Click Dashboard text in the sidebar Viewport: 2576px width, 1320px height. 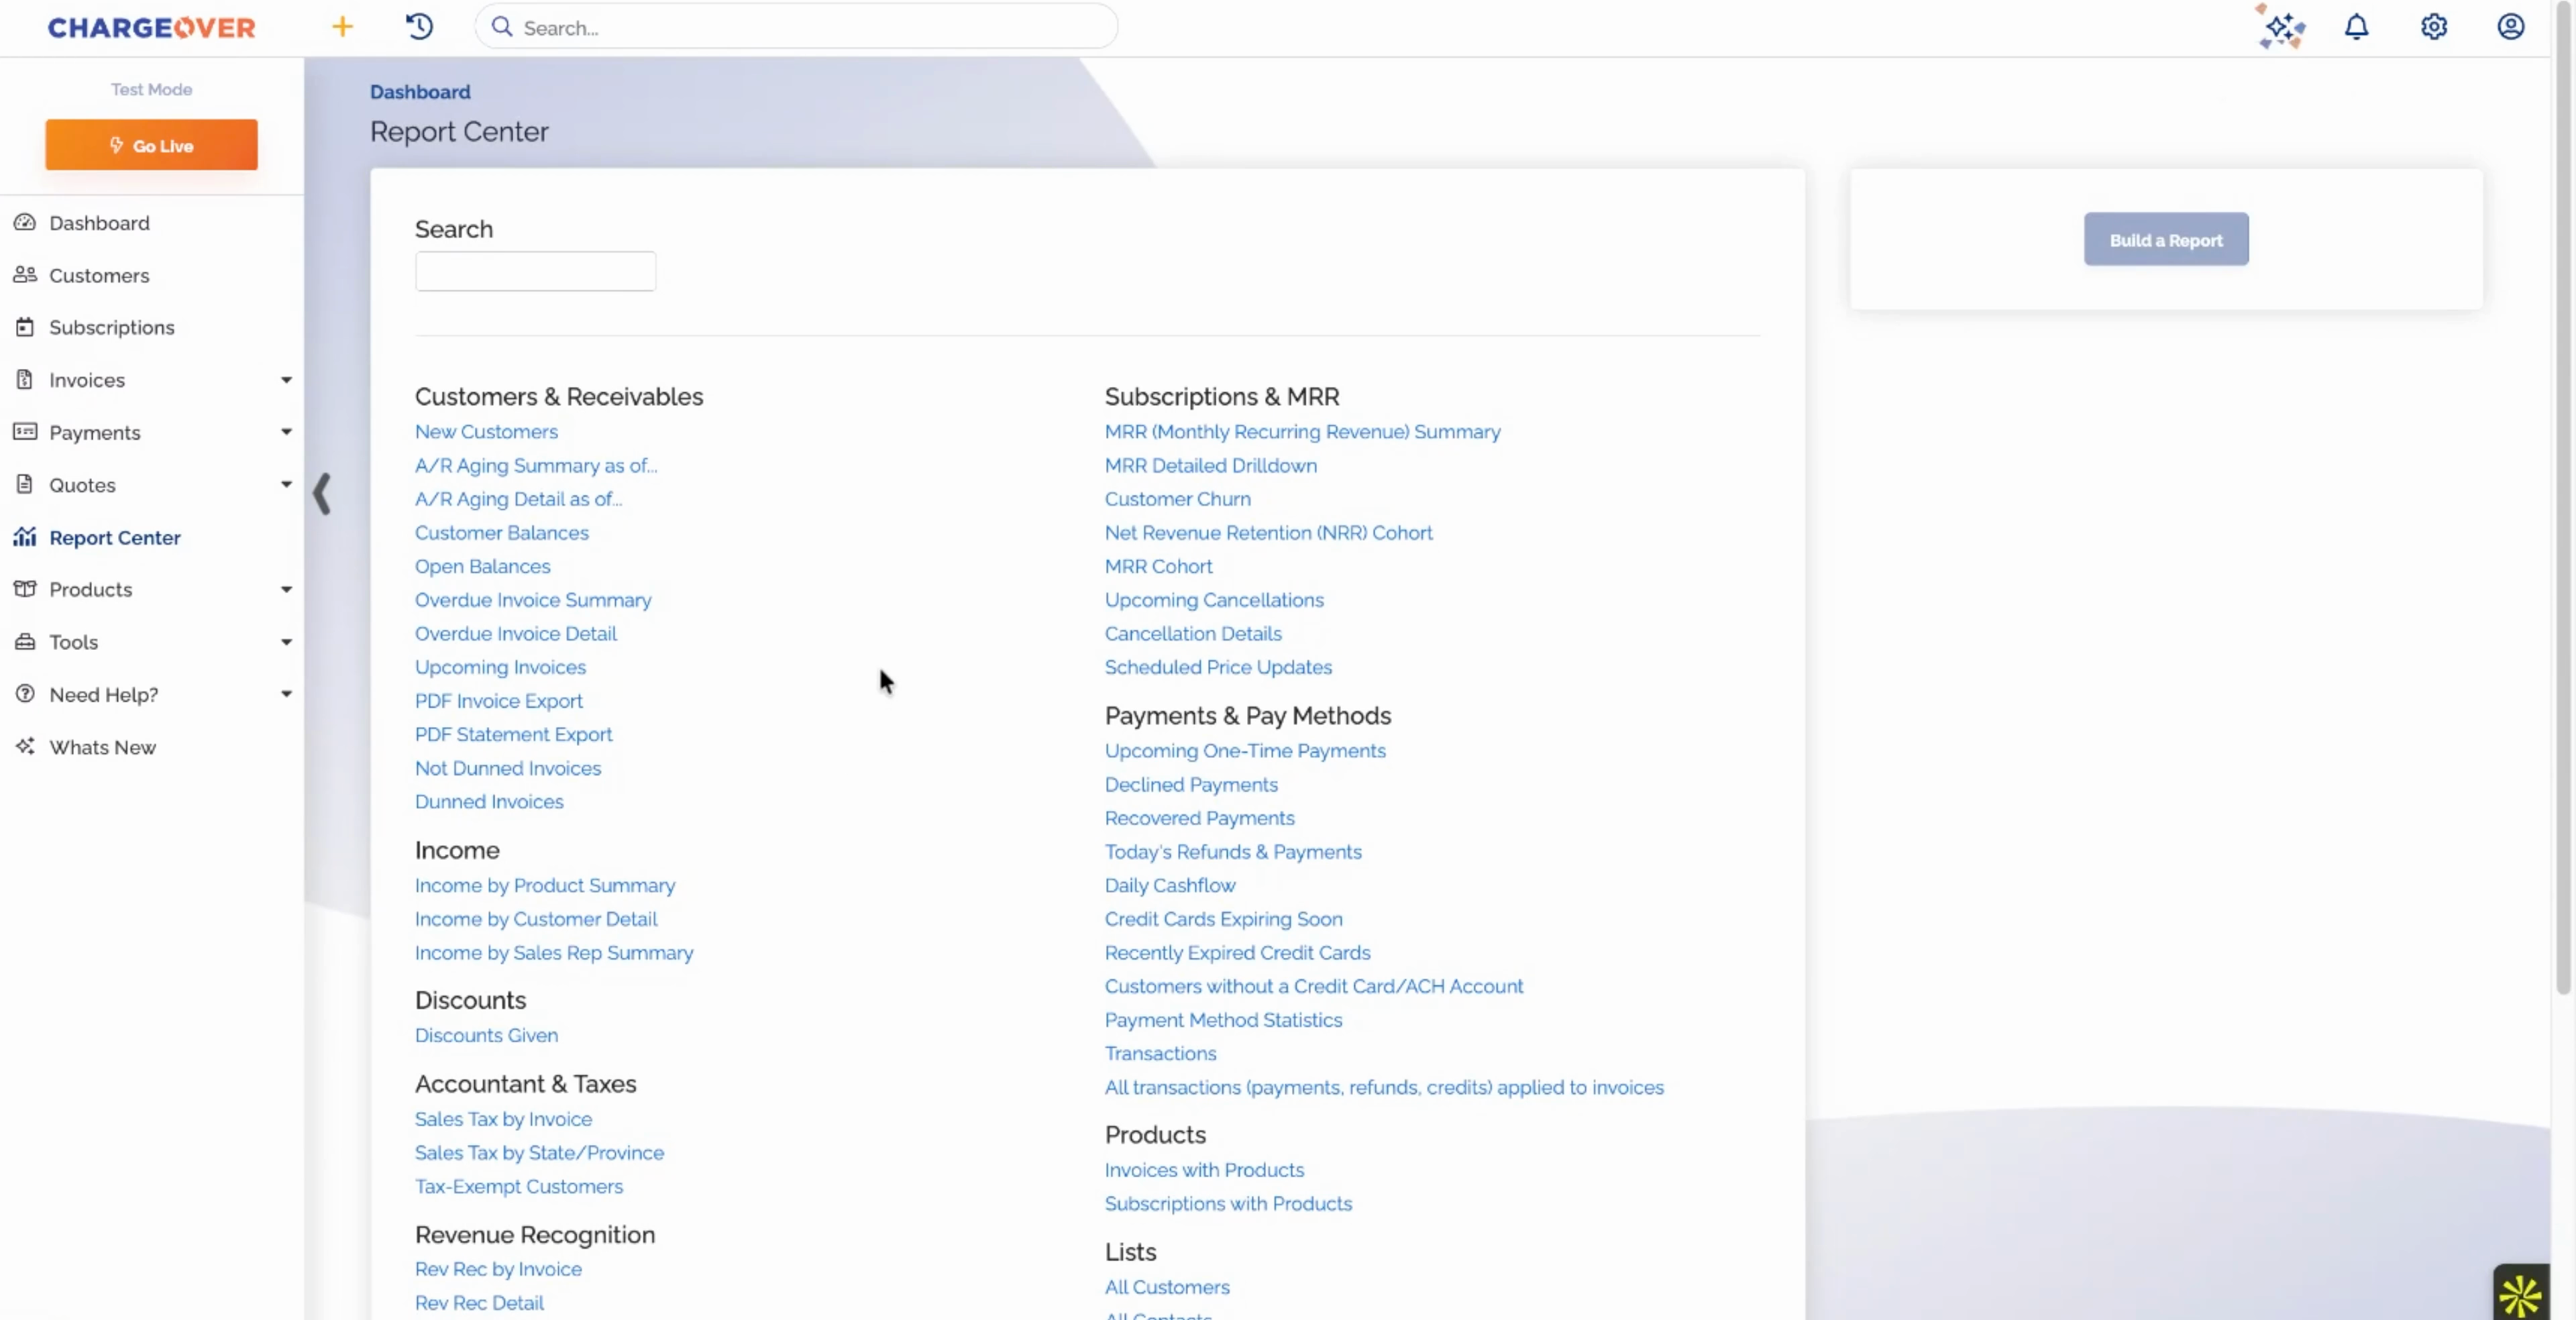coord(99,223)
